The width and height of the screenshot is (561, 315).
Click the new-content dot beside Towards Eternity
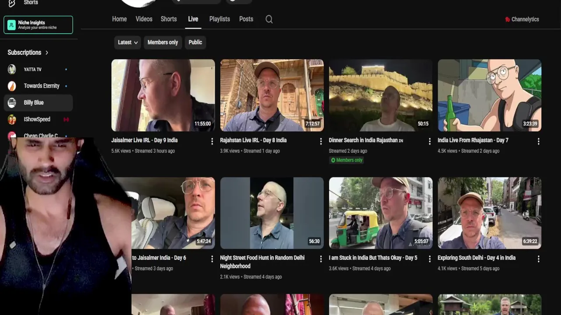coord(66,86)
